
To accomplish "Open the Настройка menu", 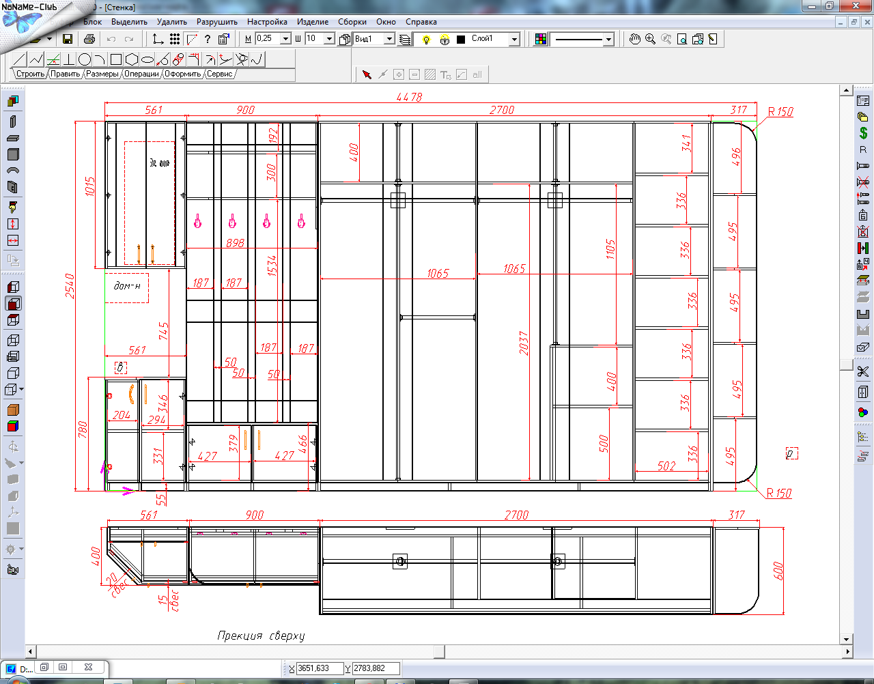I will coord(267,22).
